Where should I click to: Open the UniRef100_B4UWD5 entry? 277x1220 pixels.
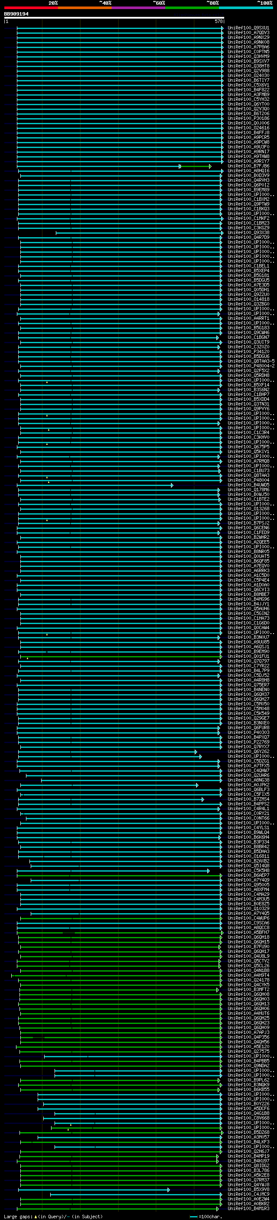(x=248, y=485)
